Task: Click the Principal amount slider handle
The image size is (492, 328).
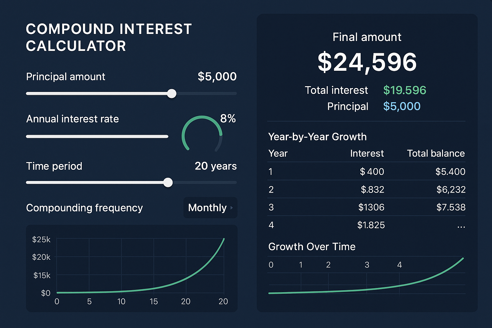Action: [172, 93]
